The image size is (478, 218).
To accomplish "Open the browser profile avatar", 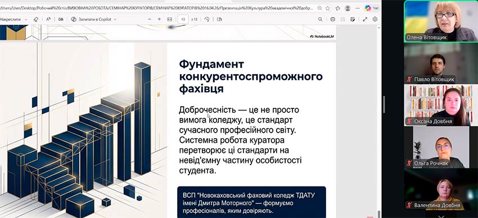I will click(348, 8).
